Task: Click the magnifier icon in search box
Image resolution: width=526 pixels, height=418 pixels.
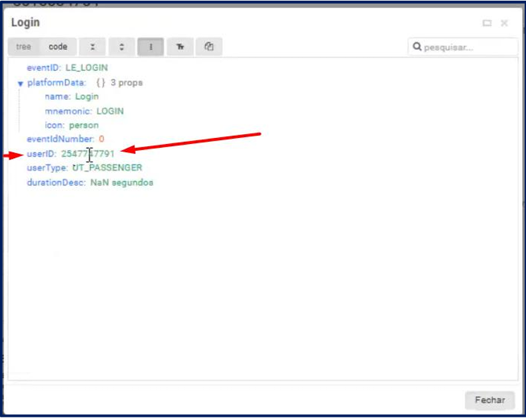Action: 417,48
